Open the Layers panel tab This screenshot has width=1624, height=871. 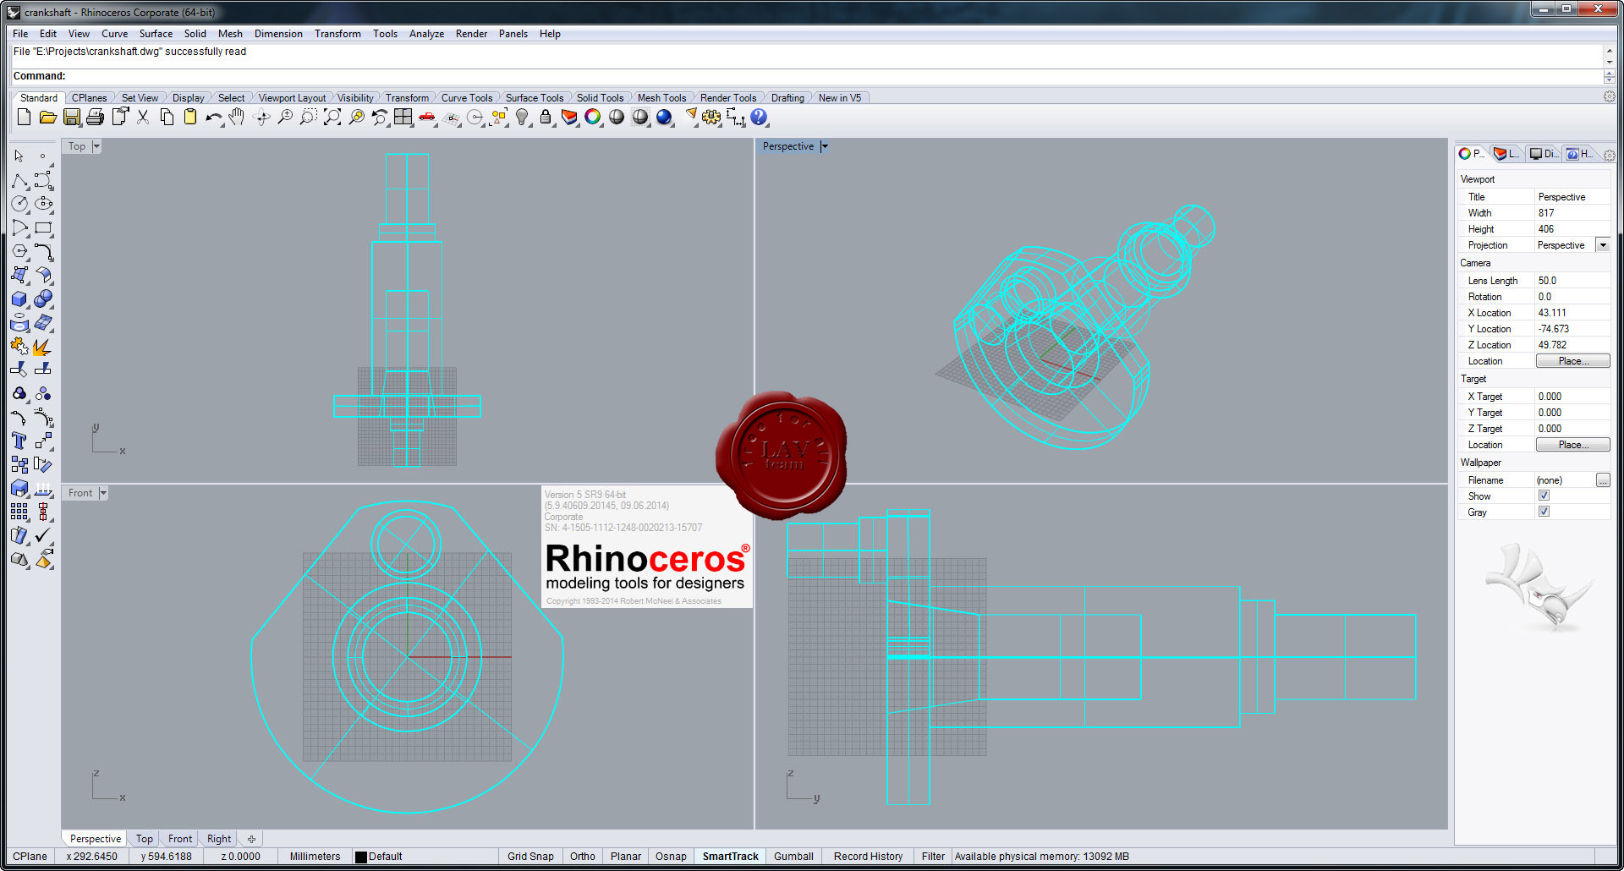pos(1506,154)
